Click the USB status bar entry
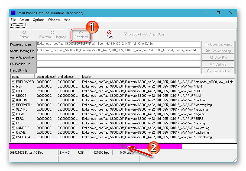The height and width of the screenshot is (171, 246). pos(81,153)
